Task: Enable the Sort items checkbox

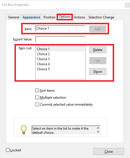Action: click(37, 90)
